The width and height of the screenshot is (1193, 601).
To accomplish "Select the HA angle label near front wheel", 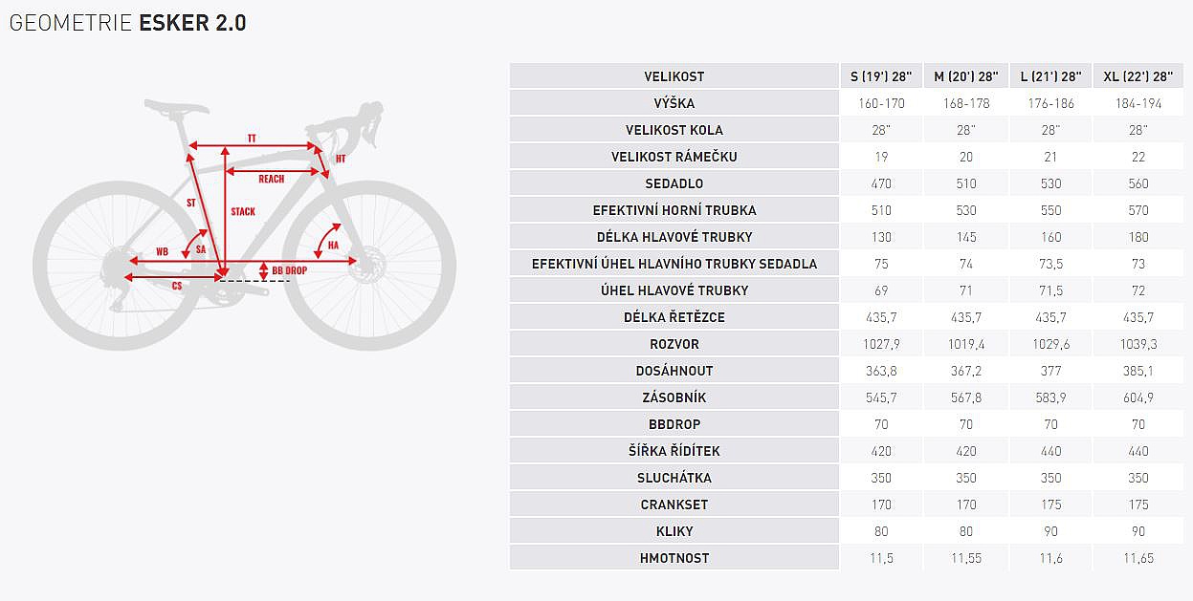I will click(x=333, y=246).
